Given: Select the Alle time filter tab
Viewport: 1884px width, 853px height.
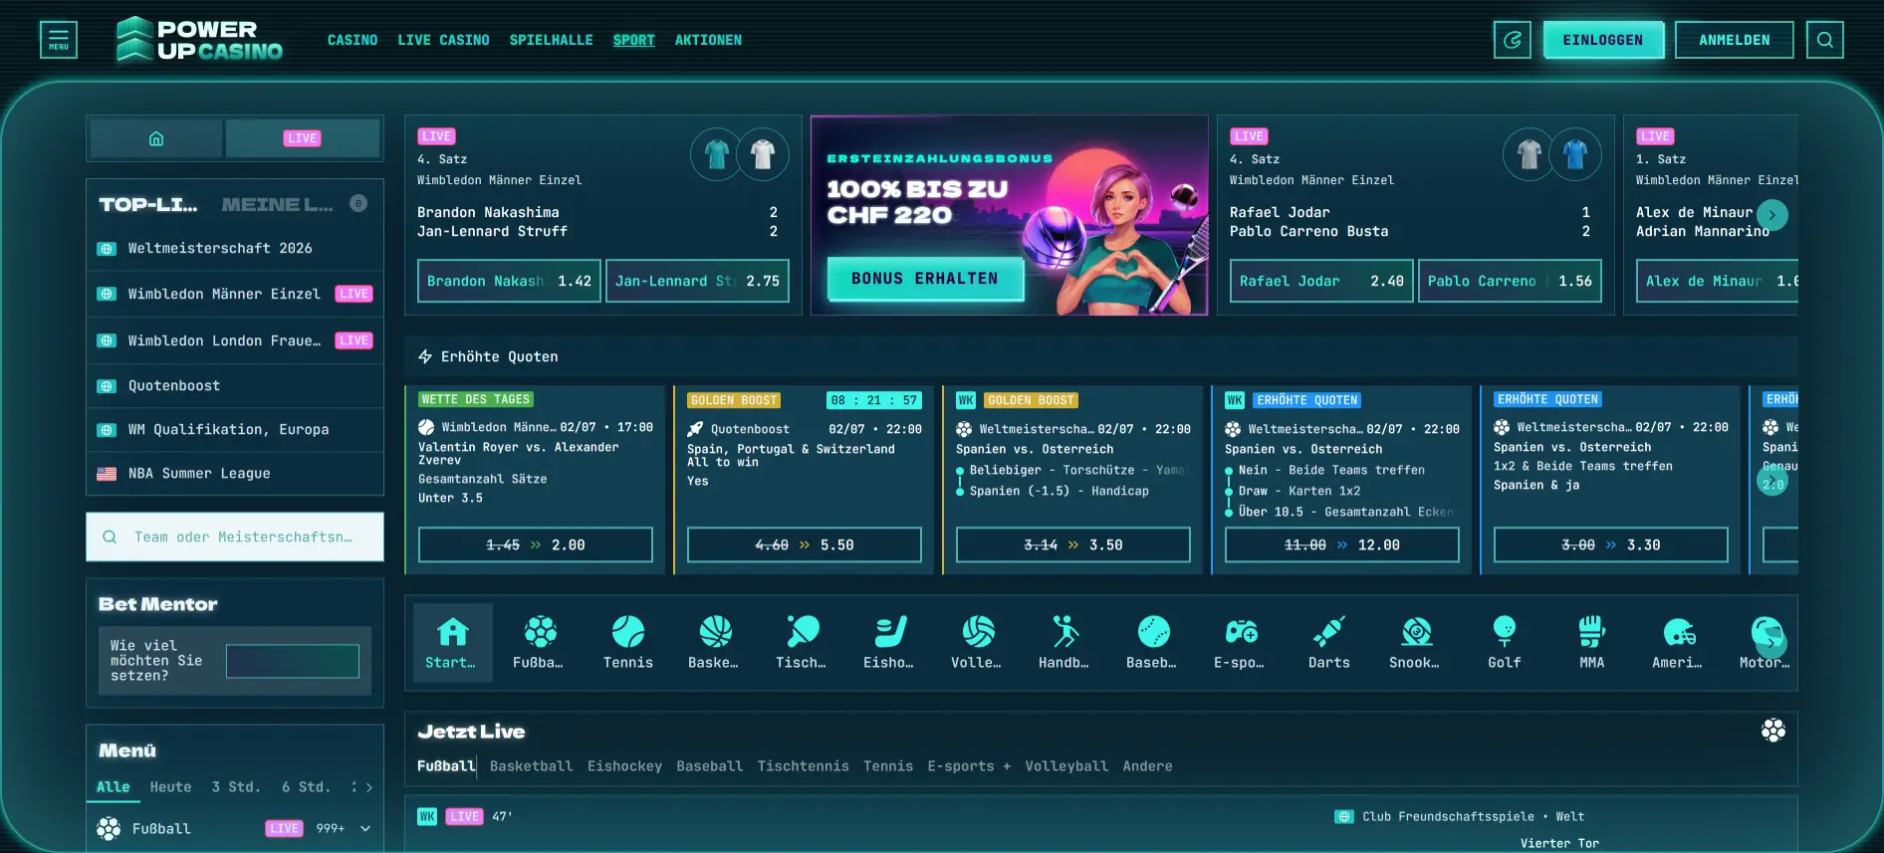Looking at the screenshot, I should (113, 787).
